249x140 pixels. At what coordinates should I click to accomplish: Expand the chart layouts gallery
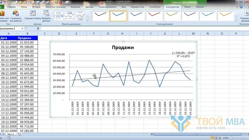pyautogui.click(x=87, y=20)
